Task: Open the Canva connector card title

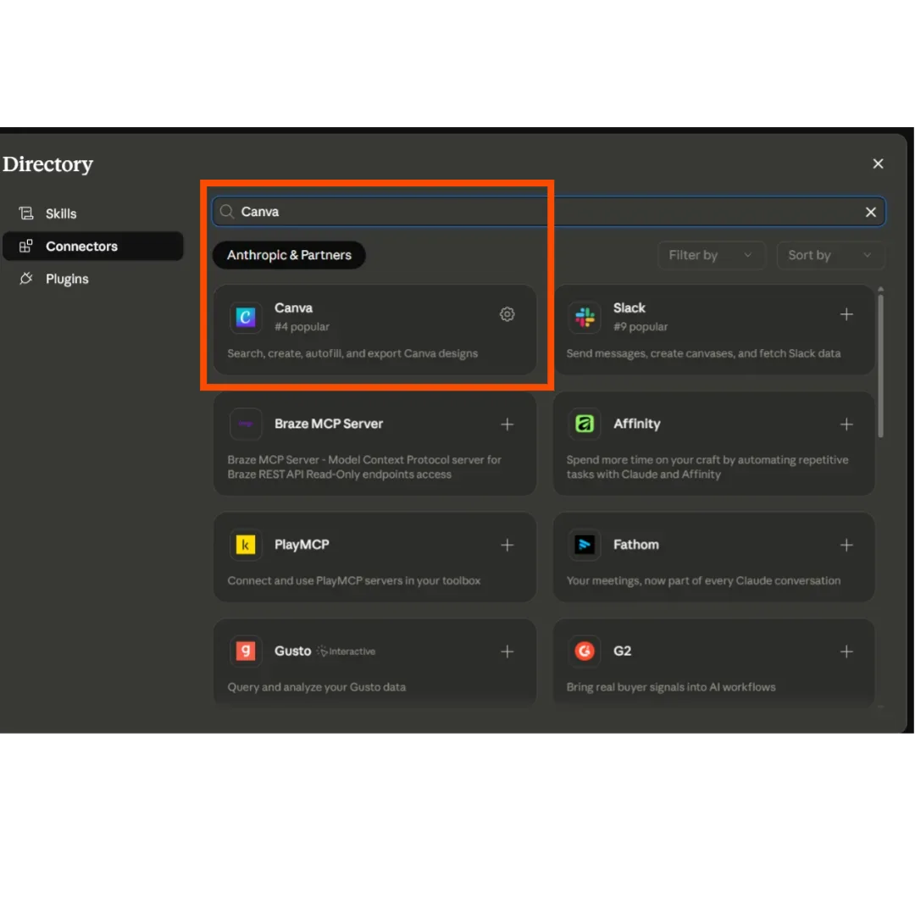Action: (293, 308)
